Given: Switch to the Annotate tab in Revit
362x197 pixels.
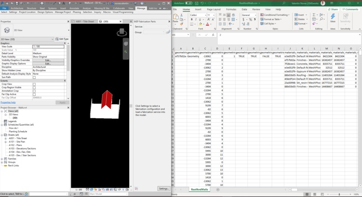Looking at the screenshot, I should (x=74, y=8).
